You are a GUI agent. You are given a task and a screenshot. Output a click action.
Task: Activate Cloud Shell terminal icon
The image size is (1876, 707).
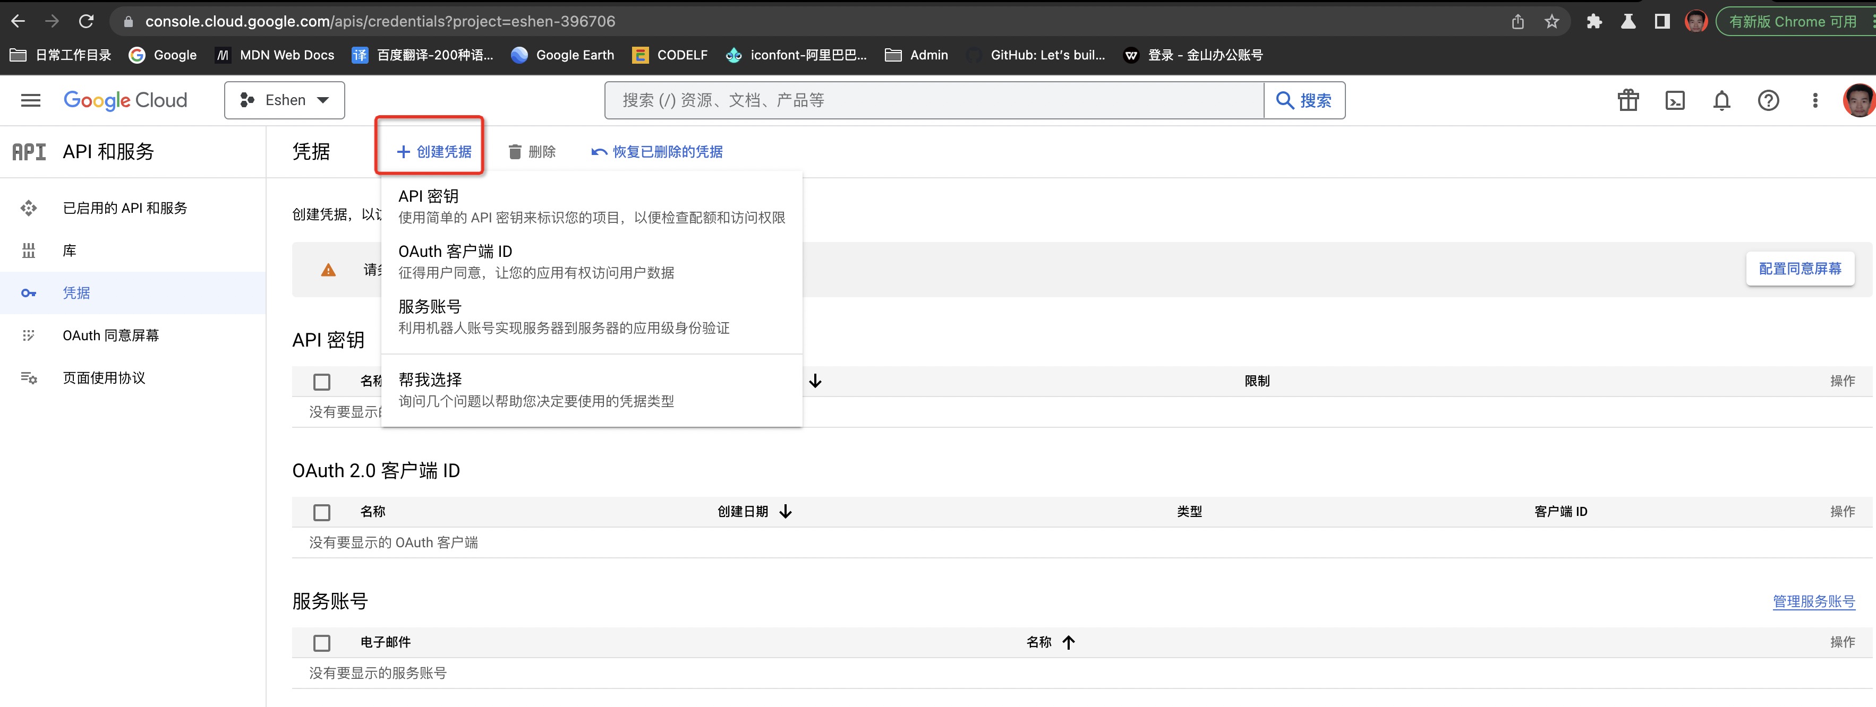(1675, 100)
